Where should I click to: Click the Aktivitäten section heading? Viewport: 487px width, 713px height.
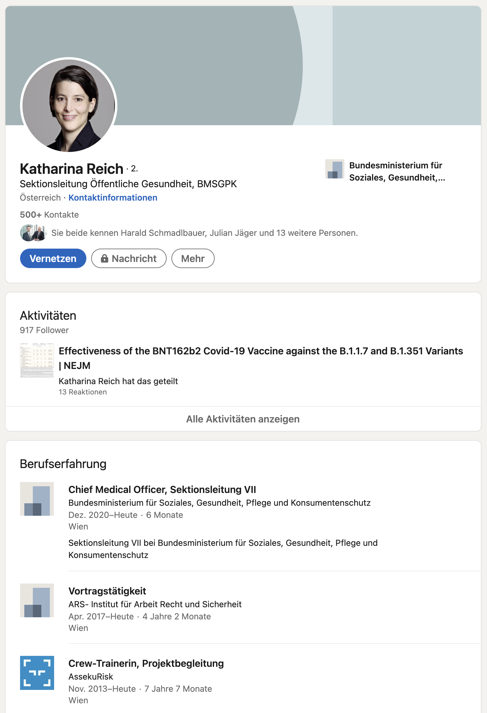pyautogui.click(x=48, y=315)
